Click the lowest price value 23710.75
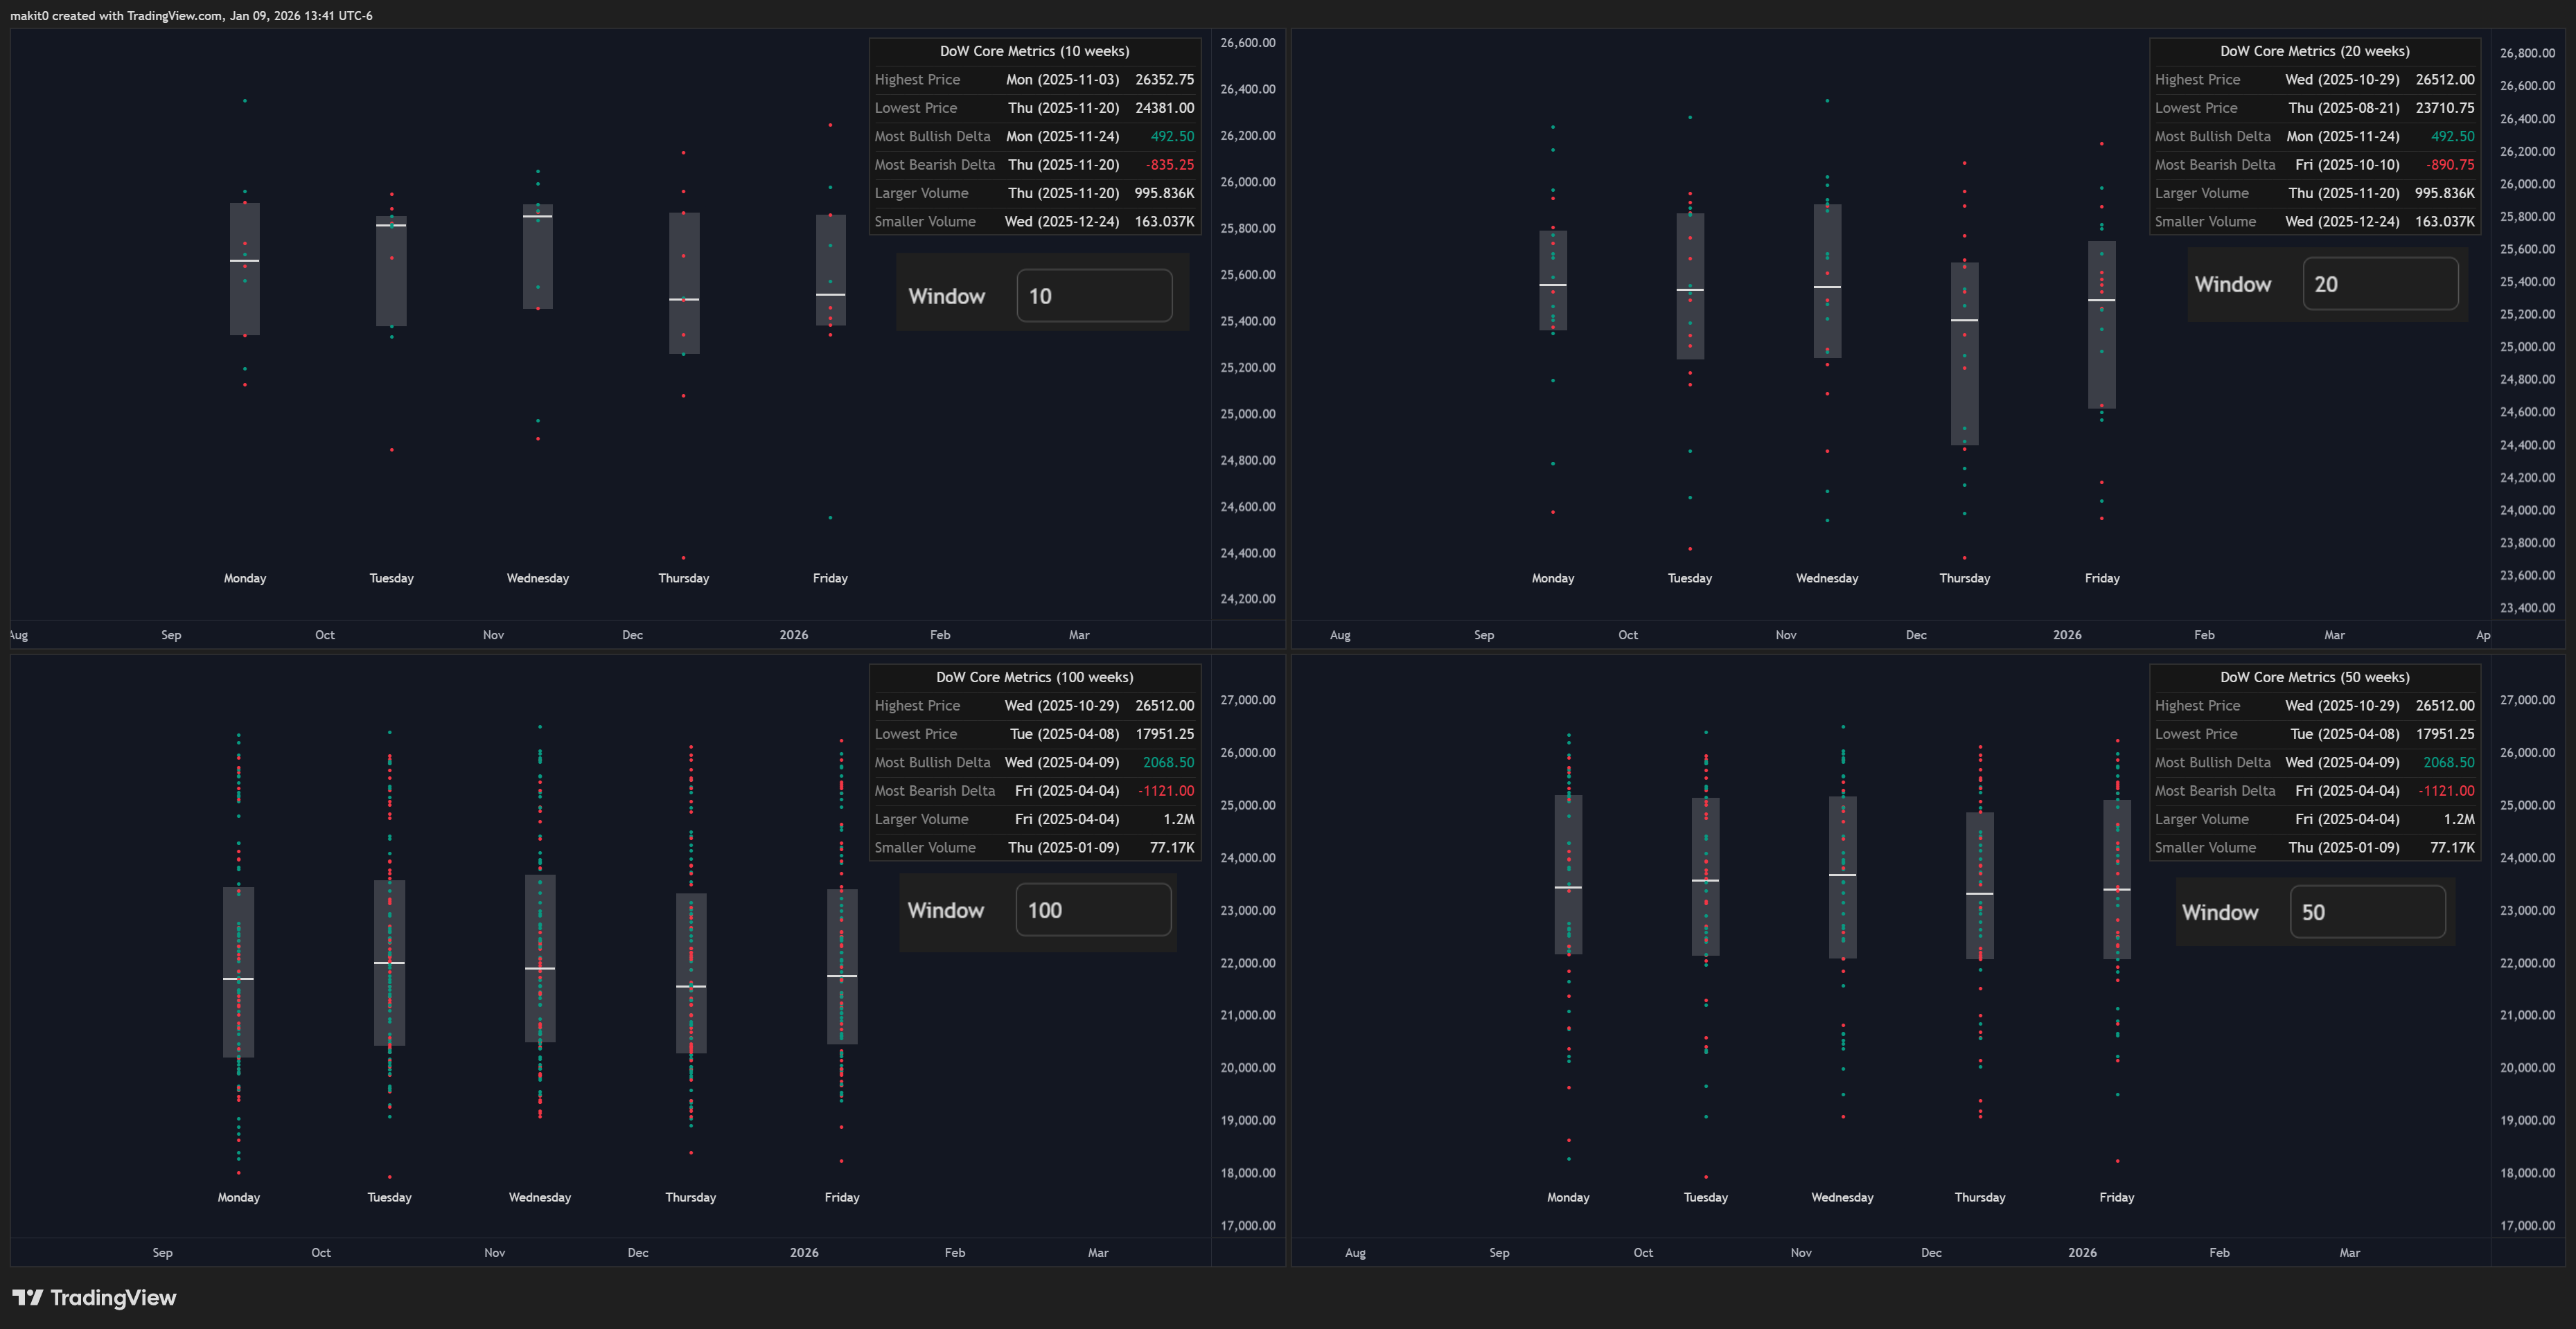 (2444, 107)
